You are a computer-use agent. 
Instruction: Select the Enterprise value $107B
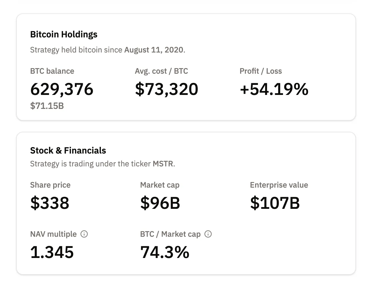(x=275, y=203)
